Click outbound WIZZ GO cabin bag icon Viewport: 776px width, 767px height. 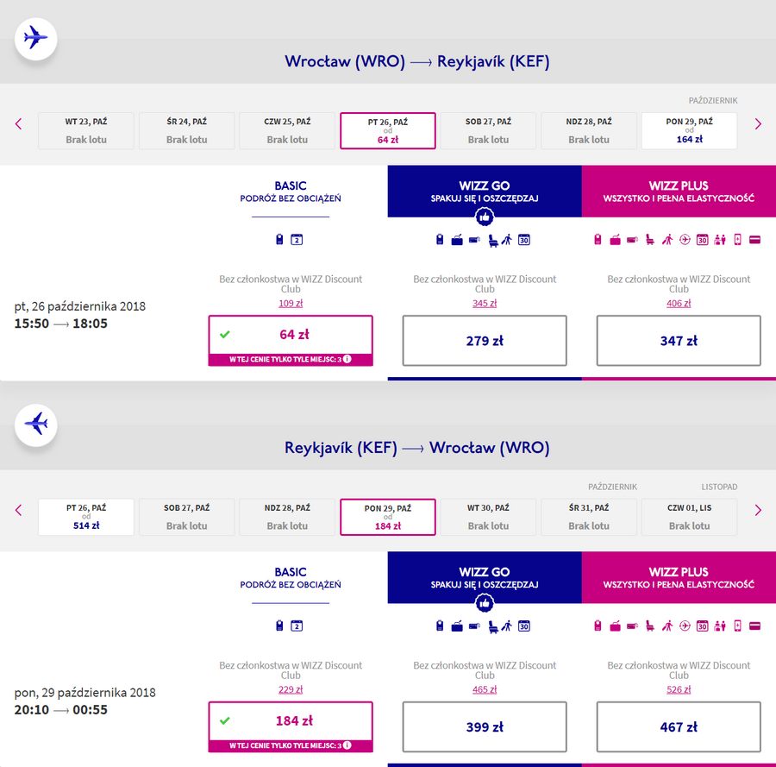click(440, 240)
